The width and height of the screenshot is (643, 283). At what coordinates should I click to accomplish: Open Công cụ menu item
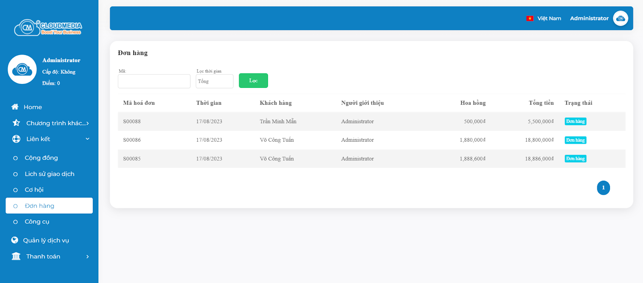click(x=37, y=222)
